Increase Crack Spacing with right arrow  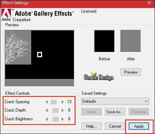(62, 102)
